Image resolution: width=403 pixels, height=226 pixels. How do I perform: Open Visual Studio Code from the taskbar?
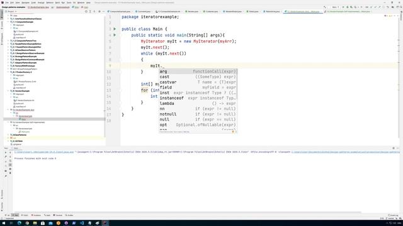click(x=82, y=223)
